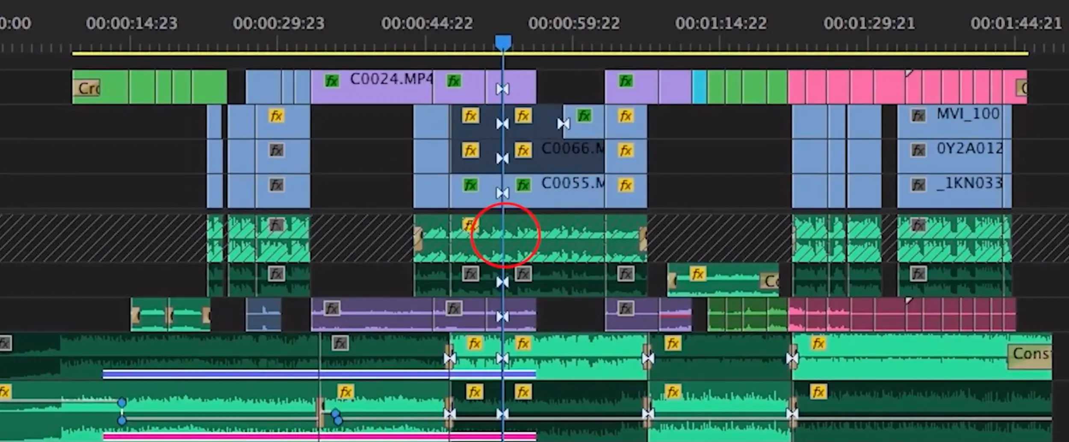Click the gray fx badge on the first long music clip's second segment

(x=340, y=343)
